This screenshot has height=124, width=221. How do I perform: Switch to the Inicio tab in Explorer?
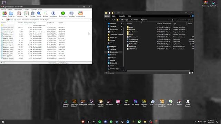(114, 16)
